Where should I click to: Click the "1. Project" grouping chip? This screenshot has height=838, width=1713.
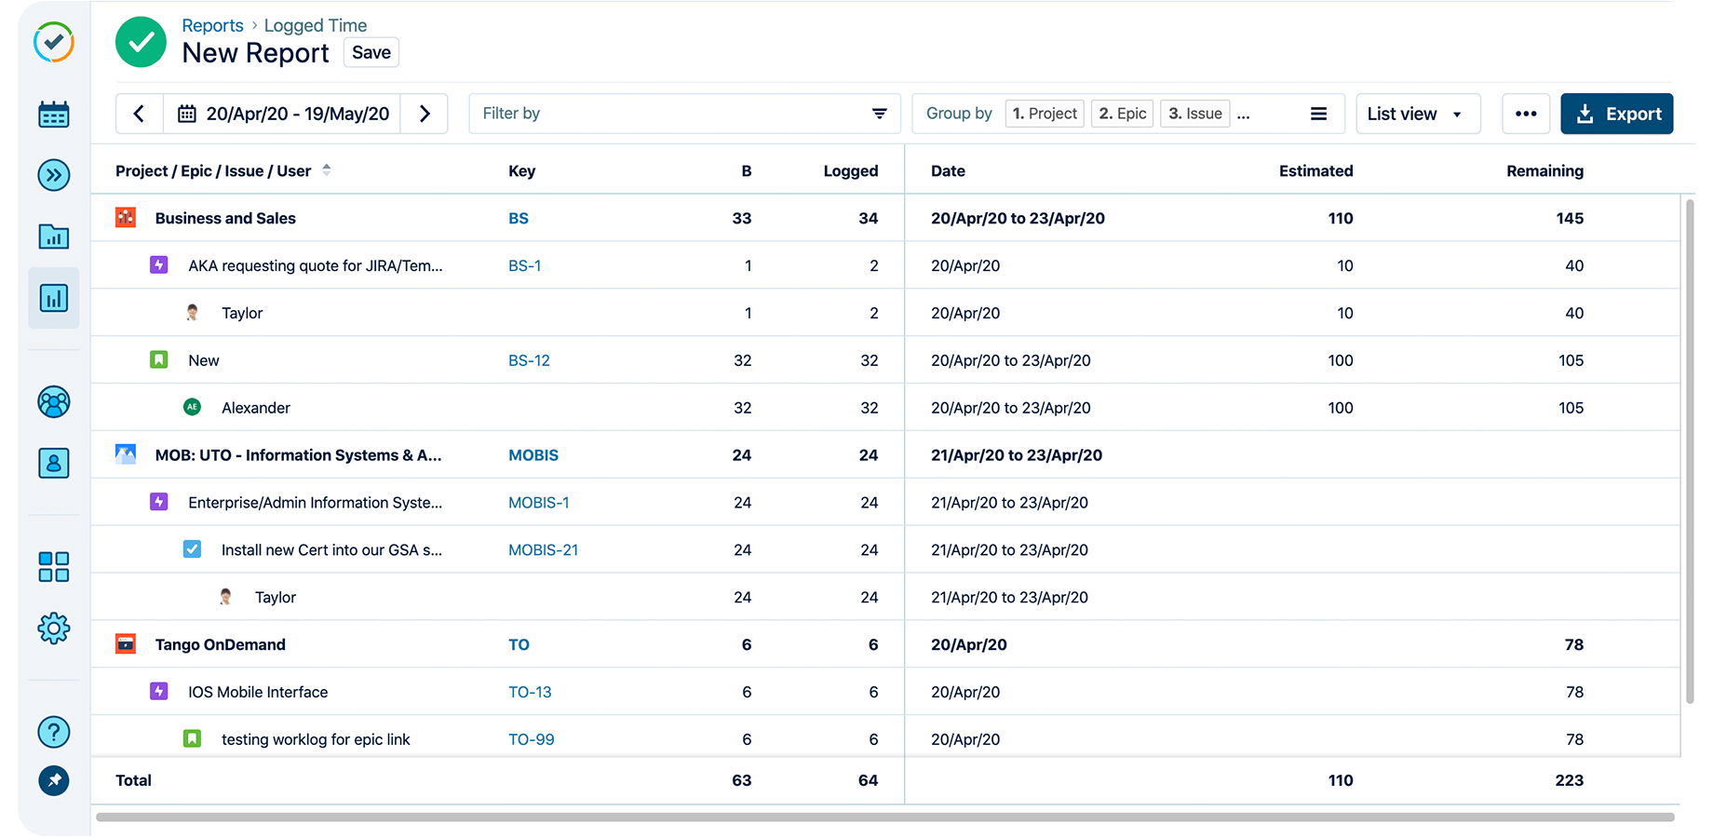click(1044, 113)
